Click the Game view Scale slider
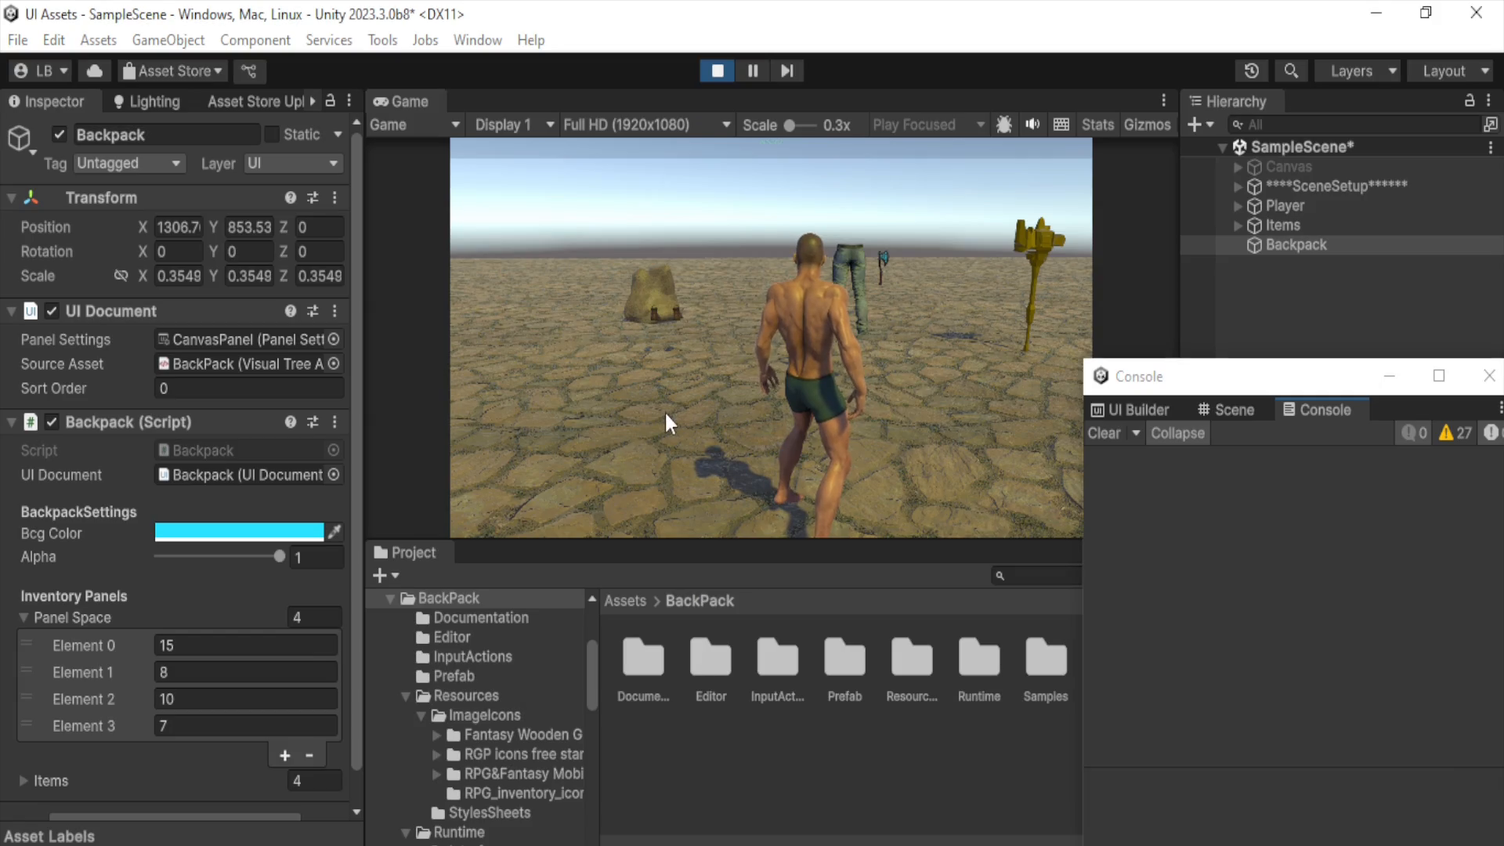Screen dimensions: 1504x846 [799, 125]
